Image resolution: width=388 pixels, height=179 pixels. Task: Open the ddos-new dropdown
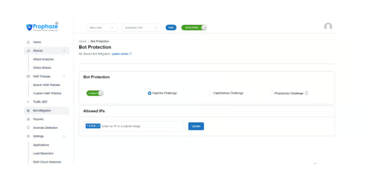[x=101, y=27]
